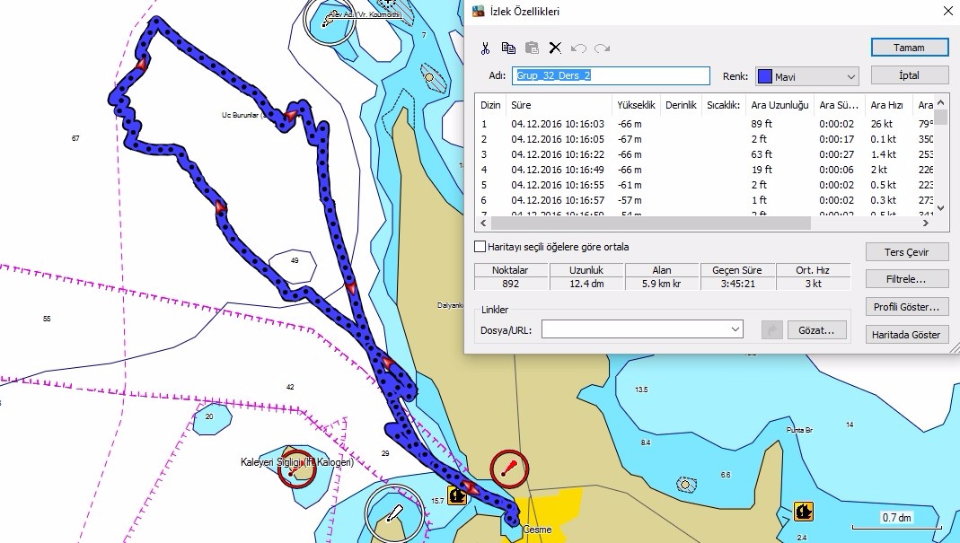This screenshot has width=960, height=543.
Task: Close the İzlek Özellikleri window
Action: click(x=947, y=11)
